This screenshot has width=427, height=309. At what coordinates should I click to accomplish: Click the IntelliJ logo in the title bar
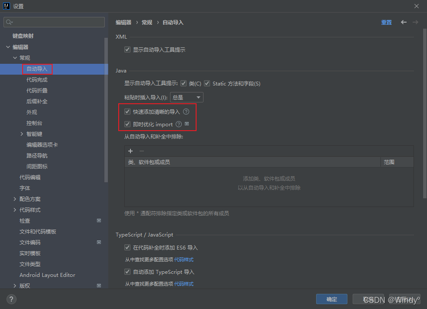(x=6, y=6)
